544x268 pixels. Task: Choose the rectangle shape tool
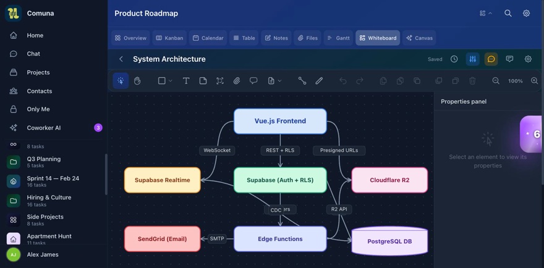162,81
